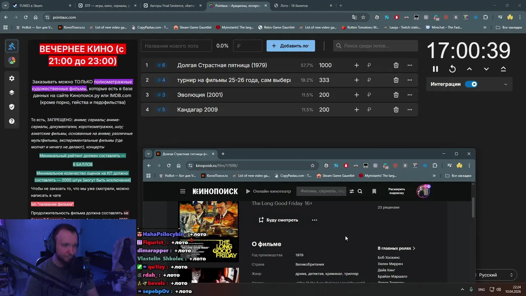This screenshot has width=526, height=296.
Task: Add points to Долгая Страстная пятница lot
Action: click(356, 65)
